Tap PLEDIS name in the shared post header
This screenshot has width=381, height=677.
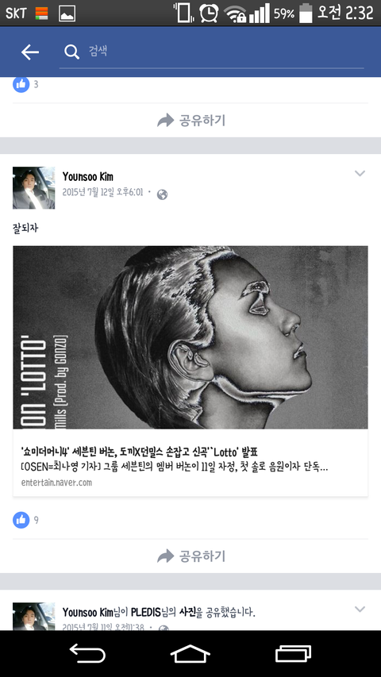pyautogui.click(x=145, y=612)
